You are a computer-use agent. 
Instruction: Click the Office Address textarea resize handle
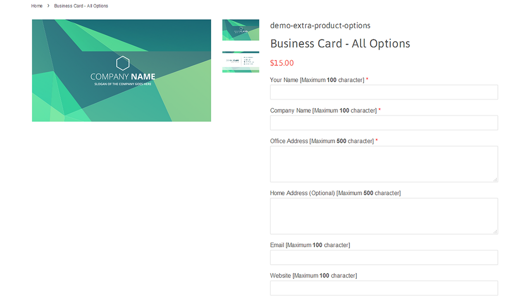(495, 180)
